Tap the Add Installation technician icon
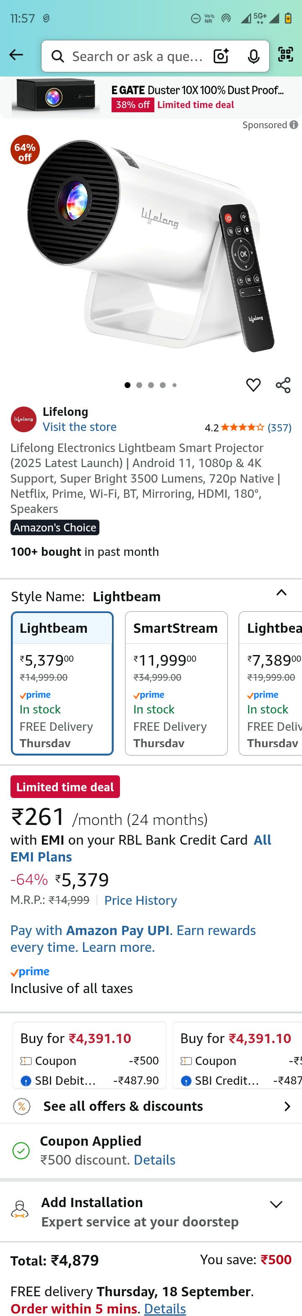The height and width of the screenshot is (1316, 302). pos(20,1210)
